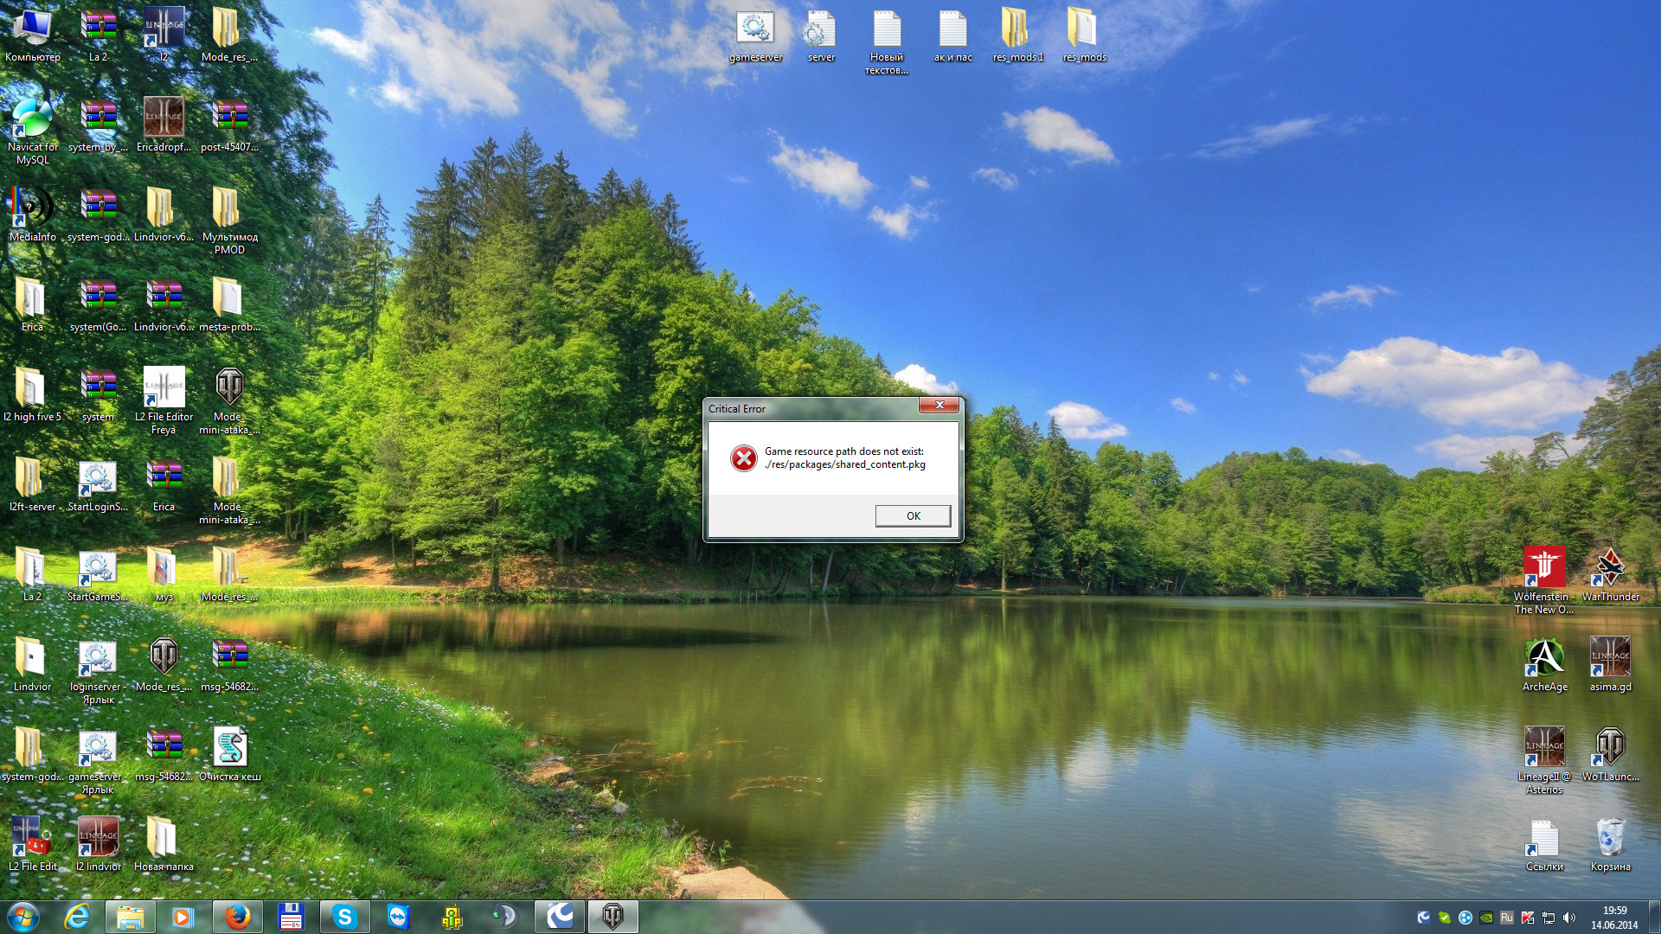Open the Корзина recycle bin

click(x=1610, y=845)
